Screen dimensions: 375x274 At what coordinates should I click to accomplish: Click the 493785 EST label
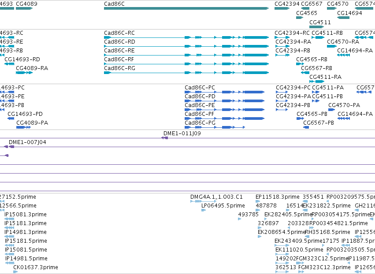click(248, 215)
